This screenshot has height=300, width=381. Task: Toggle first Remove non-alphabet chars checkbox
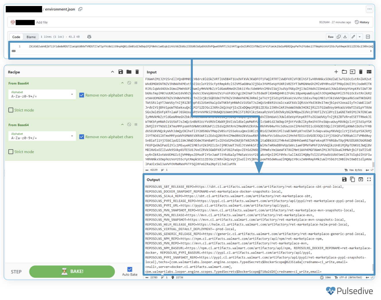click(x=82, y=95)
